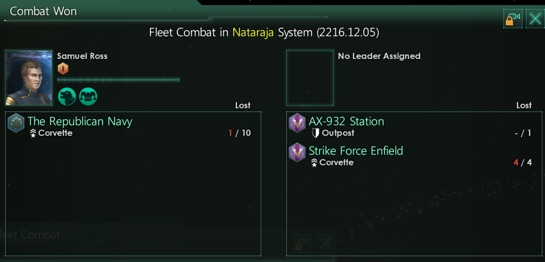Viewport: 545px width, 262px height.
Task: Select Strike Force Enfield fleet name
Action: (356, 151)
